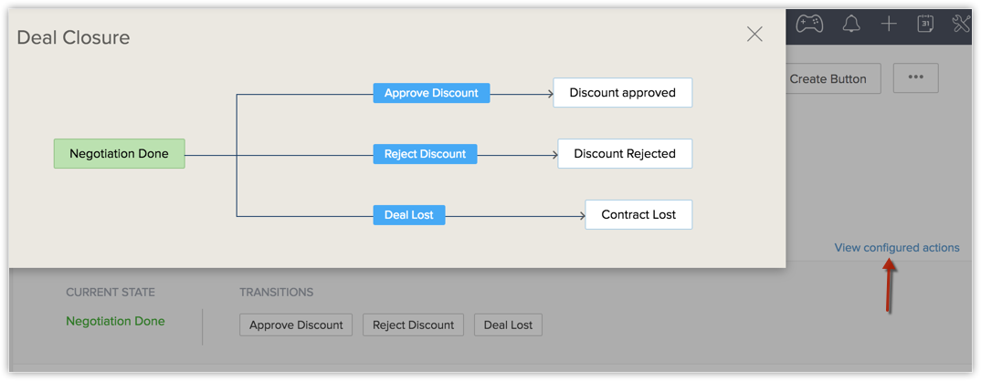Open the Gamescope controller icon
The width and height of the screenshot is (981, 381).
pyautogui.click(x=809, y=25)
